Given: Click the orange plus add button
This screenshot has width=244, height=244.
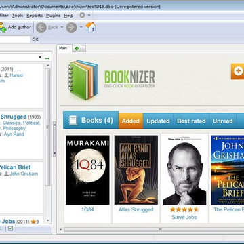Looking at the screenshot, I should click(x=237, y=71).
